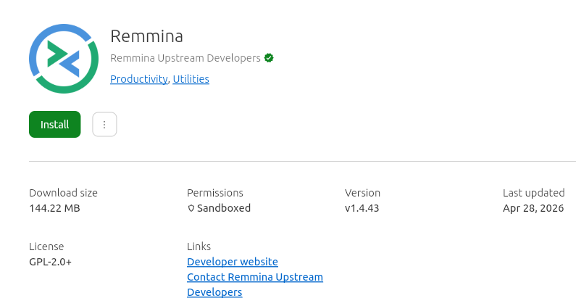Open the Productivity category link

[x=139, y=79]
